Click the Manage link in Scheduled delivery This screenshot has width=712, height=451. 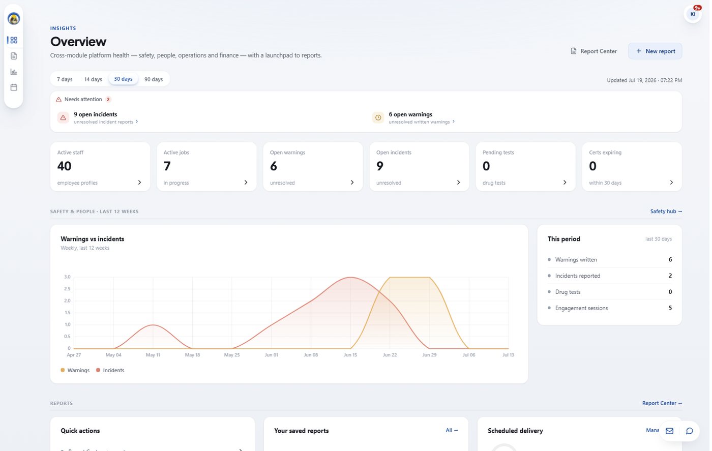pyautogui.click(x=652, y=430)
